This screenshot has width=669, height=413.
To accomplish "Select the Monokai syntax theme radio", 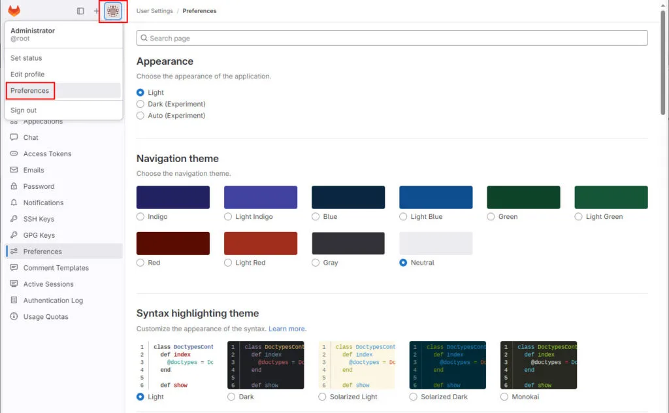I will pyautogui.click(x=504, y=397).
